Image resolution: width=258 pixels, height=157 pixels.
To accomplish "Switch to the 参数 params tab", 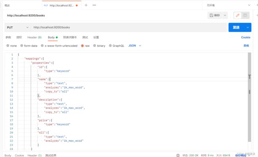I will (8, 37).
